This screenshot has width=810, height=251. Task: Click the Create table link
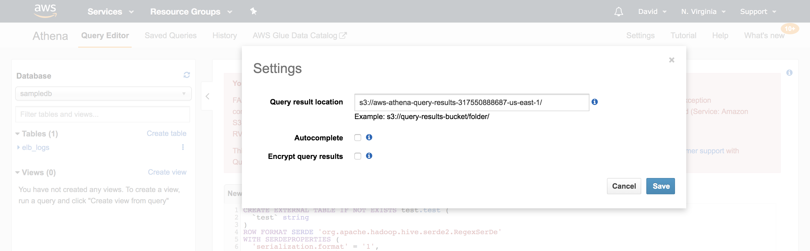click(166, 133)
